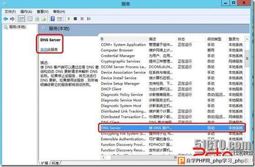Maximize the 服务 window
The width and height of the screenshot is (255, 167).
click(x=234, y=3)
